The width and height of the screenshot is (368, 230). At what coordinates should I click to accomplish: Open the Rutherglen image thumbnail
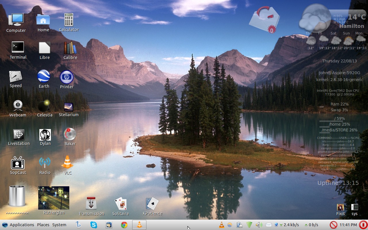(x=54, y=198)
